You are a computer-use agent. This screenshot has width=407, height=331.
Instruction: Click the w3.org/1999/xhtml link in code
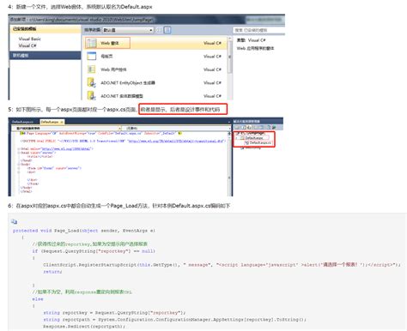click(x=66, y=149)
